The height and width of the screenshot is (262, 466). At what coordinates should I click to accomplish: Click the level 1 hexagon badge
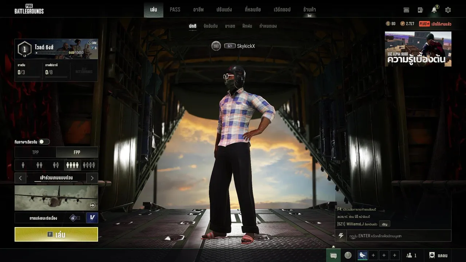tap(24, 49)
